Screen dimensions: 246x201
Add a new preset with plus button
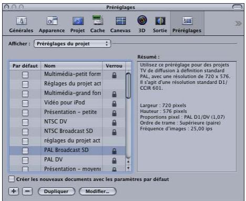click(x=14, y=191)
